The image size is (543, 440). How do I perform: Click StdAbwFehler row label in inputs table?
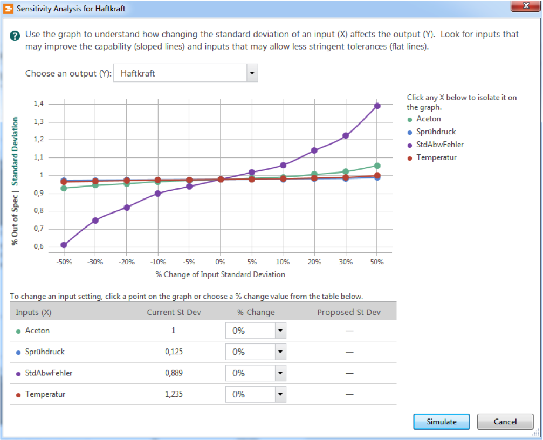(49, 373)
